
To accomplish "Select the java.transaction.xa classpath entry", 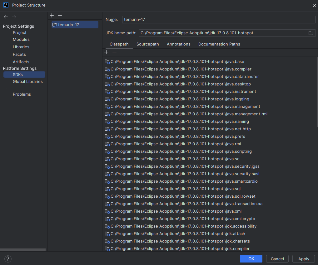I will pyautogui.click(x=184, y=204).
